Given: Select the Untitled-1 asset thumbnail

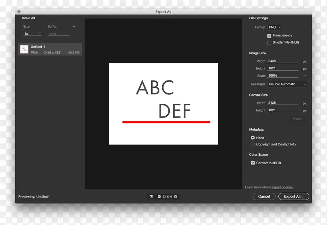Looking at the screenshot, I should point(25,49).
